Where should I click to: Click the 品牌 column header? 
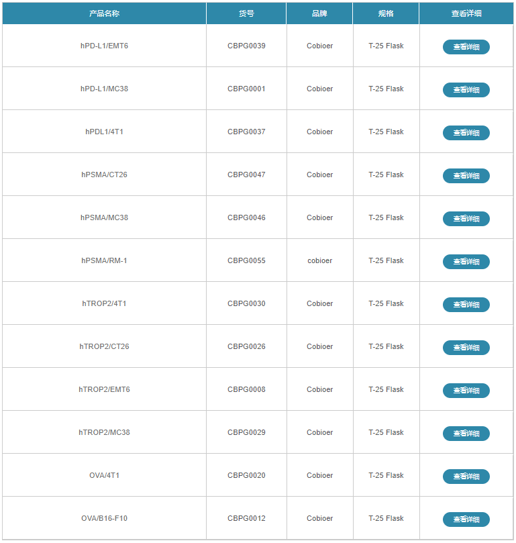pos(319,13)
